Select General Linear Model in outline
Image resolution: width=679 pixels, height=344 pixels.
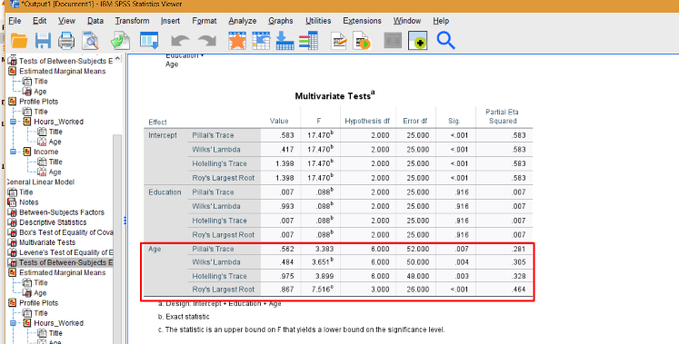point(41,182)
